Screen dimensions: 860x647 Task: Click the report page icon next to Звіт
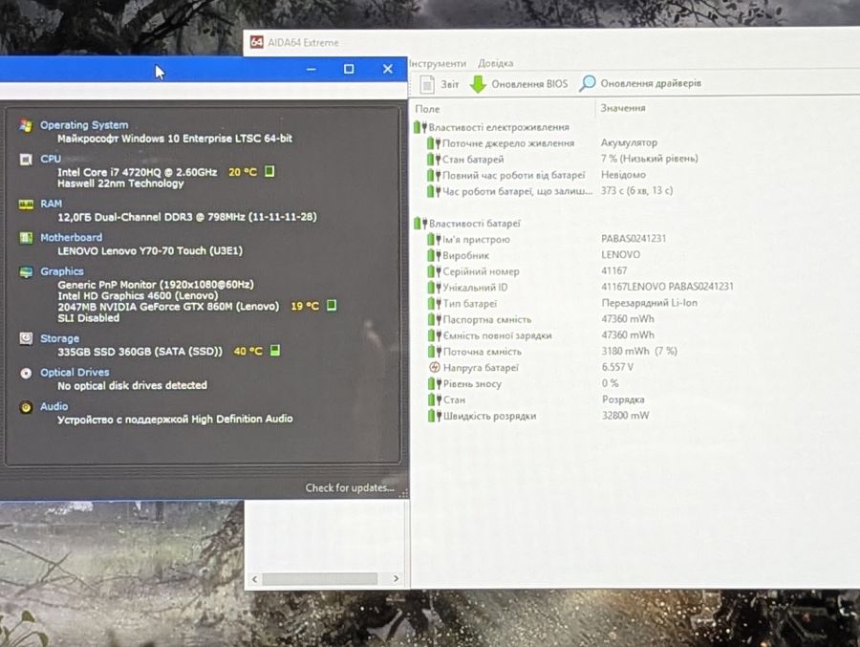click(427, 84)
